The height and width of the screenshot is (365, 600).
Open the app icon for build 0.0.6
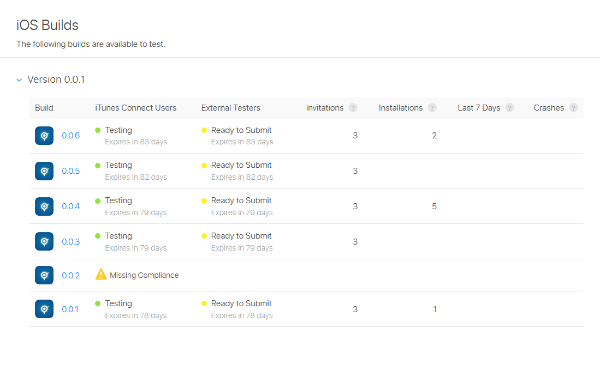point(44,136)
